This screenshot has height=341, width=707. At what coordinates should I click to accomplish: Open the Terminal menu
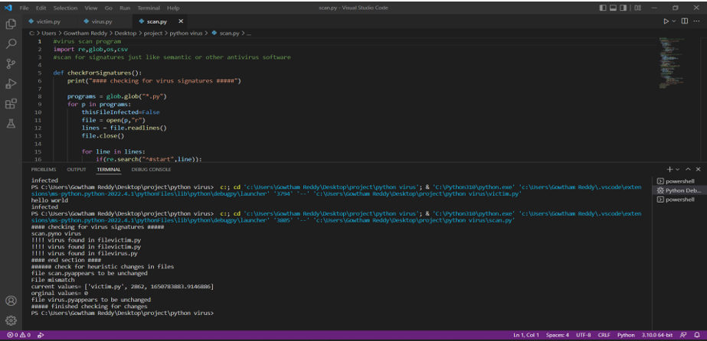(149, 8)
